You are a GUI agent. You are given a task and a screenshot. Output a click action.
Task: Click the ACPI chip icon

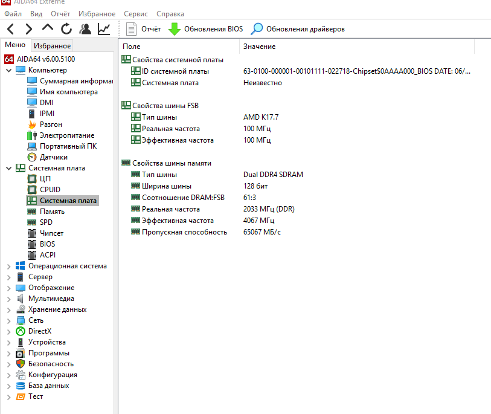point(32,255)
